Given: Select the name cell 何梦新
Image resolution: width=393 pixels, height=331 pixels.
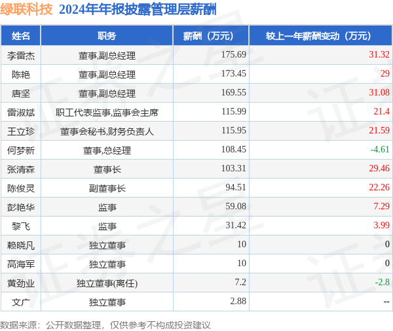Looking at the screenshot, I should coord(20,150).
